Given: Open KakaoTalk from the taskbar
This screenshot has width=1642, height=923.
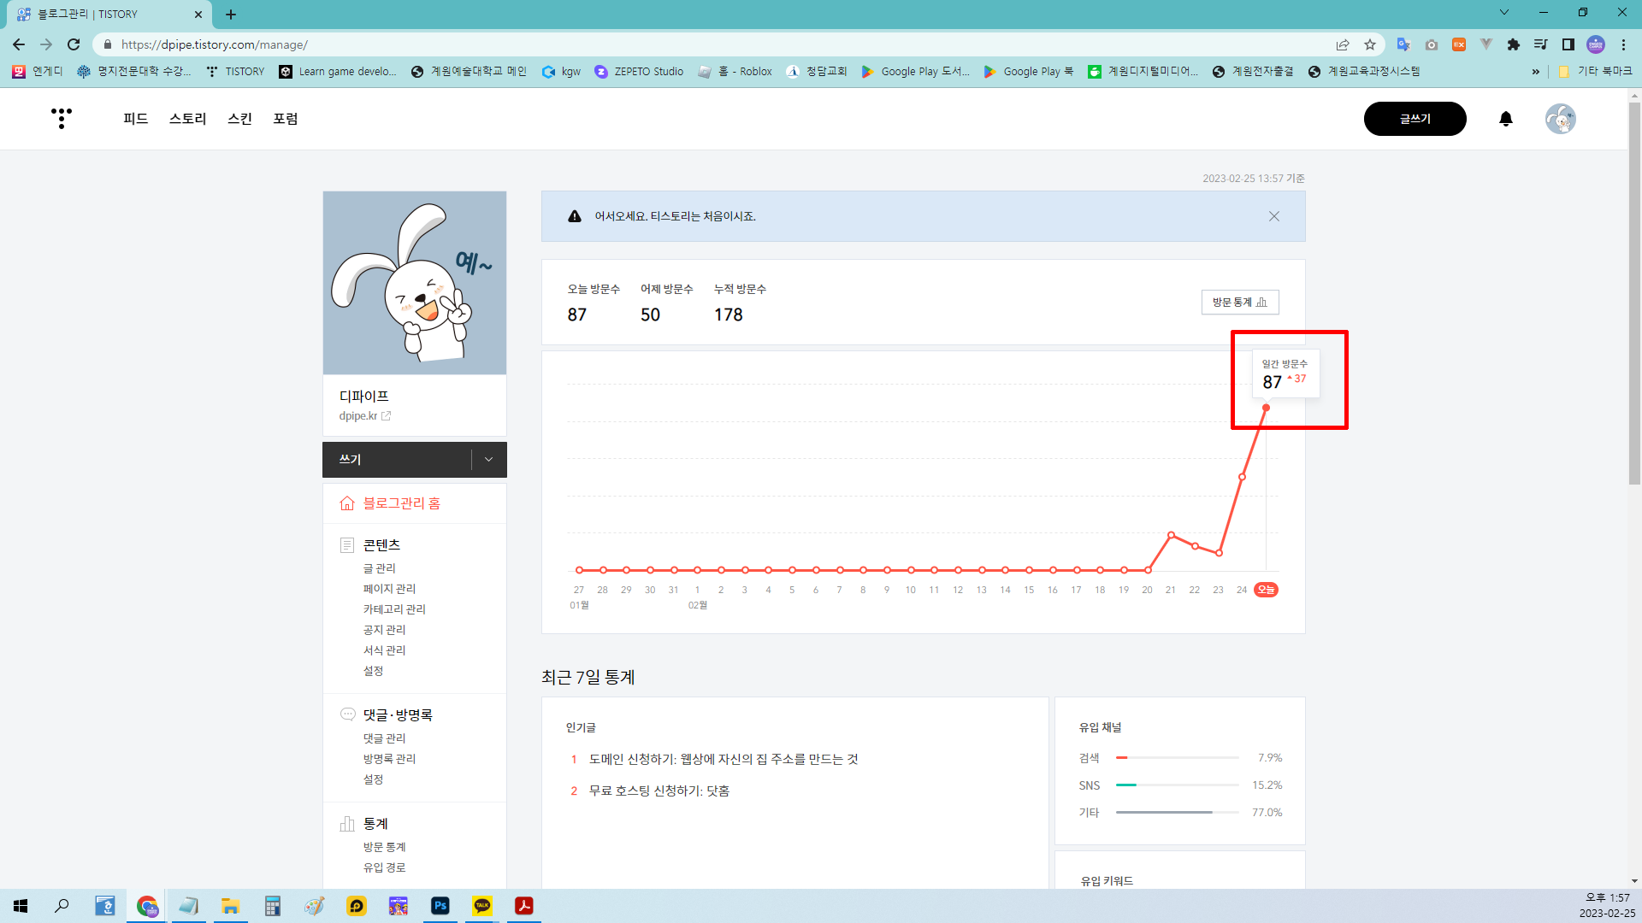Looking at the screenshot, I should pos(482,906).
